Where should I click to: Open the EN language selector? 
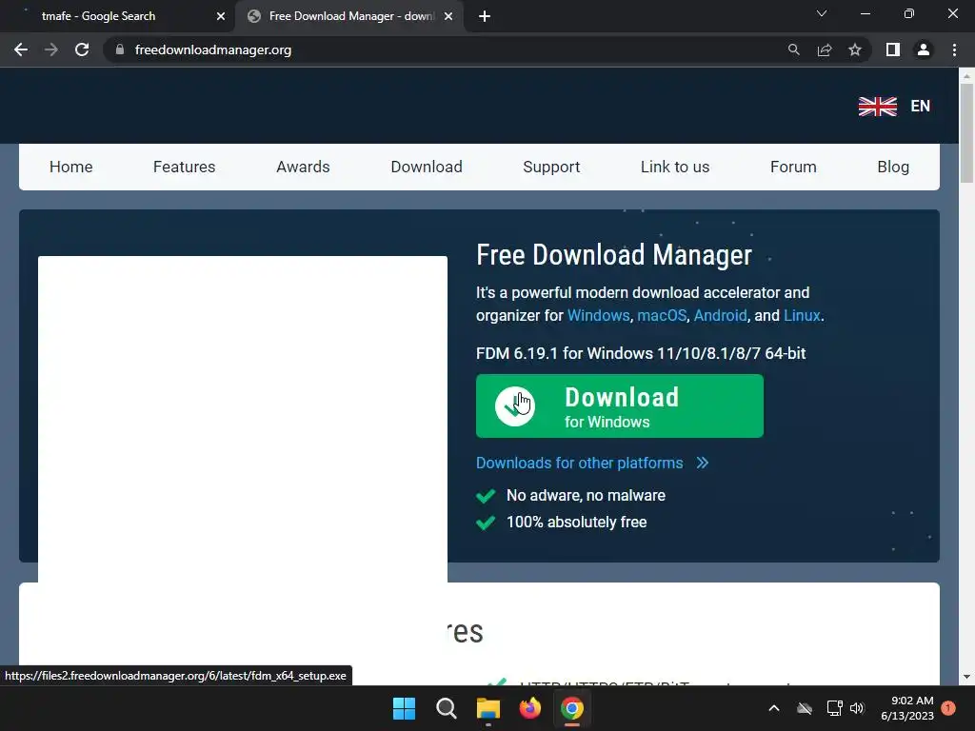click(x=921, y=107)
